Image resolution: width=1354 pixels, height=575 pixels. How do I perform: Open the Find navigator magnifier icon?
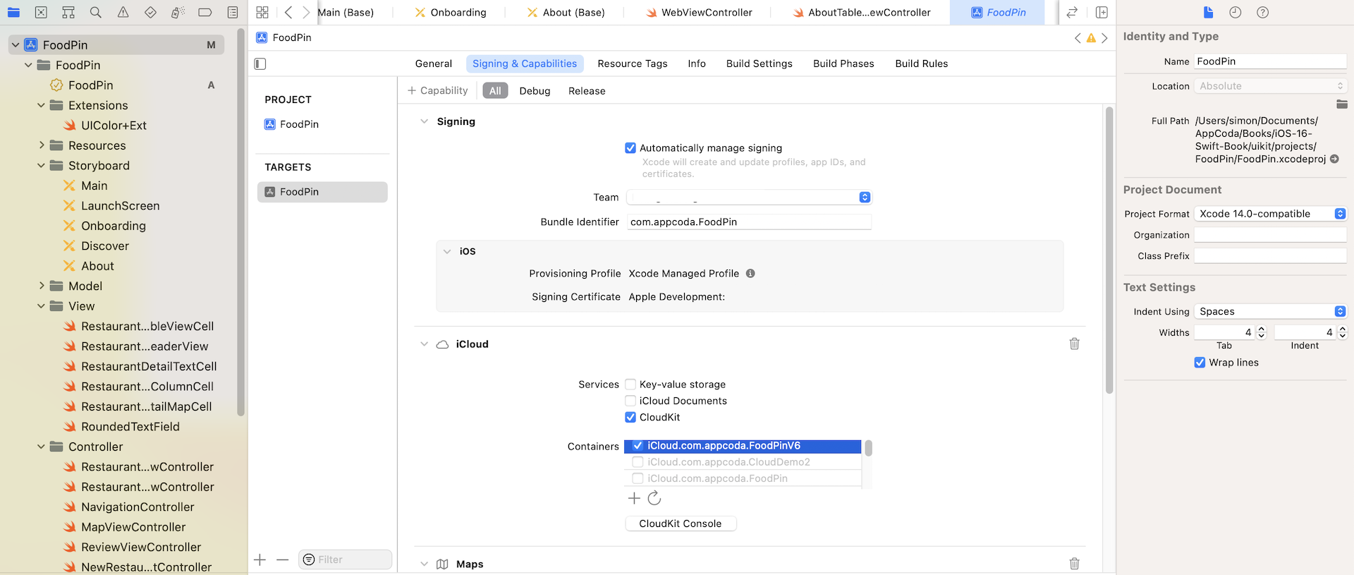pyautogui.click(x=96, y=12)
